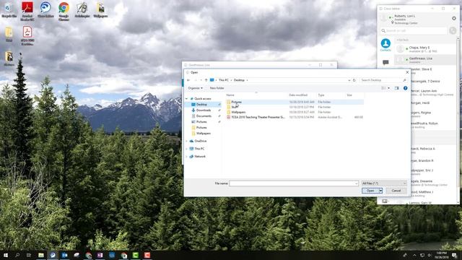Open the Jabber chats icon
This screenshot has height=260, width=462.
(x=385, y=62)
